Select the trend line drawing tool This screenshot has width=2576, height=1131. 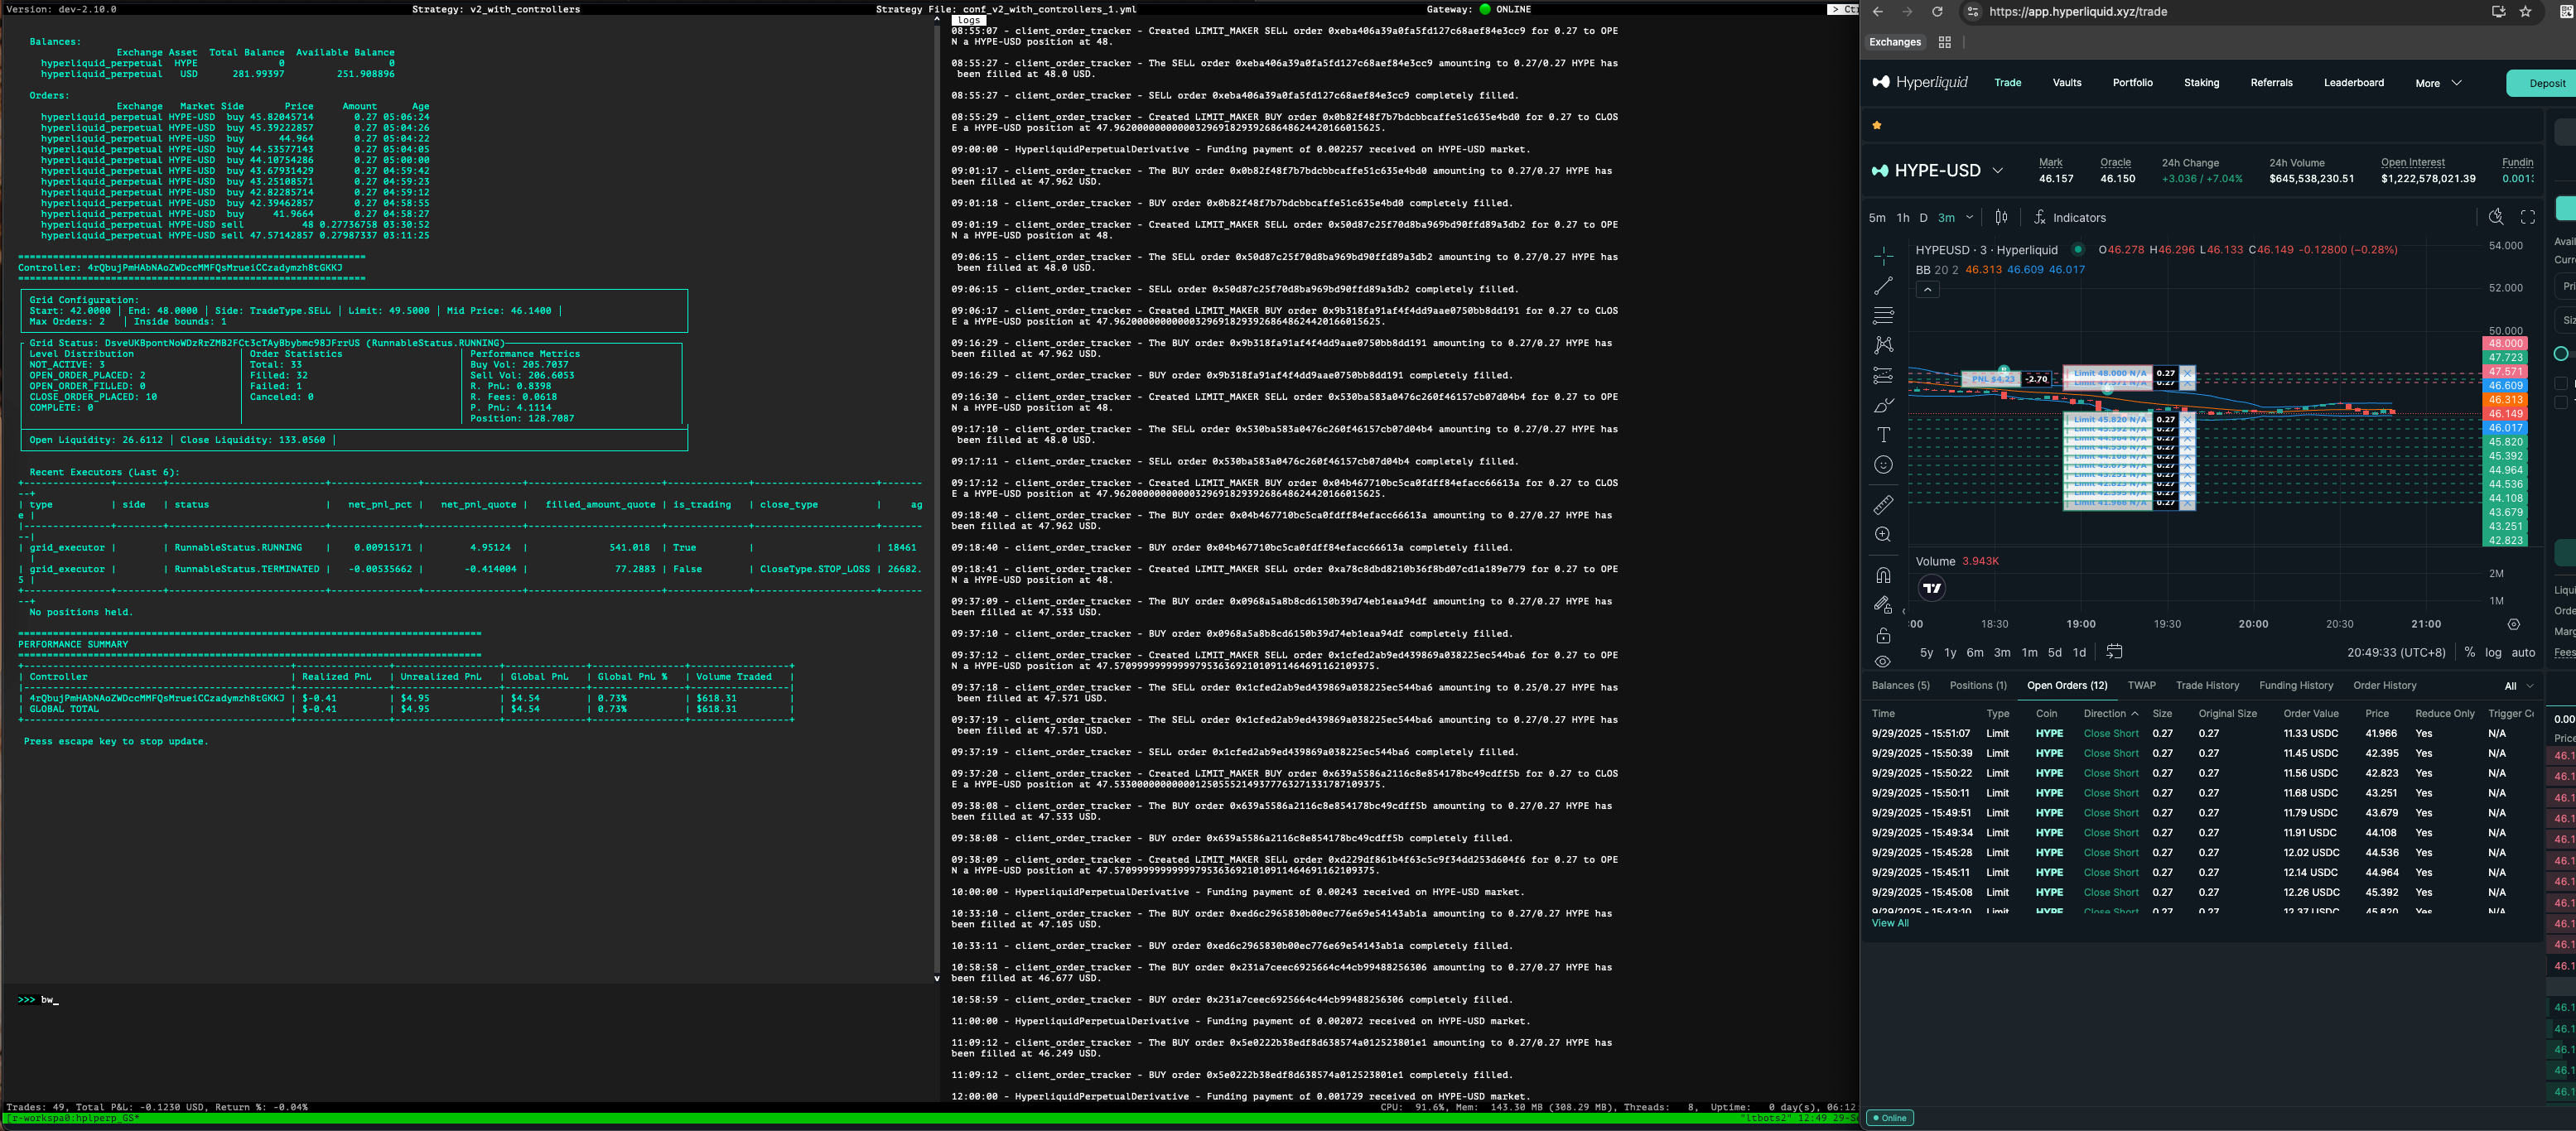1883,286
